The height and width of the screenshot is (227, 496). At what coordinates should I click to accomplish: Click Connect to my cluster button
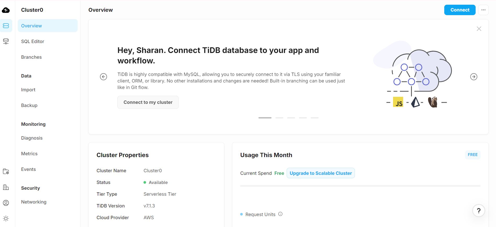click(148, 102)
